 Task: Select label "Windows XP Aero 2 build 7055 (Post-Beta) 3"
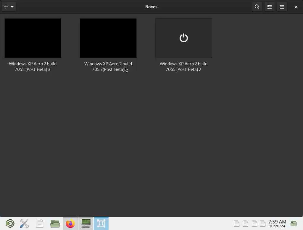point(33,67)
